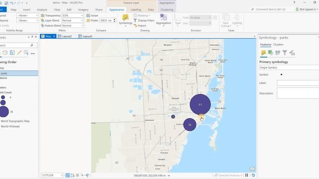
Task: Click the List By Selection icon
Action: pos(12,53)
